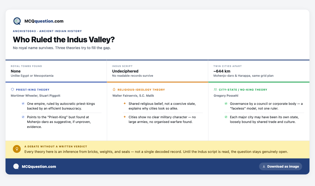Click the 'Who Ruled the Indus Valley?' heading
This screenshot has width=315, height=186.
point(64,39)
